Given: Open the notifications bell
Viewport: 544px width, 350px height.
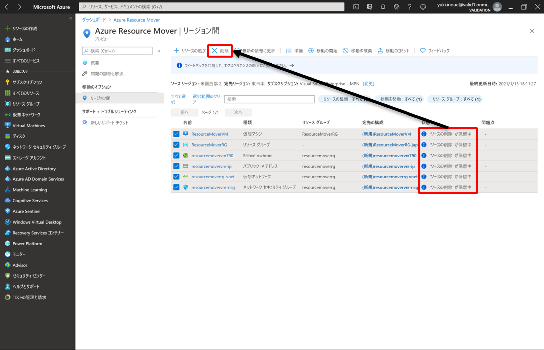Looking at the screenshot, I should [383, 7].
